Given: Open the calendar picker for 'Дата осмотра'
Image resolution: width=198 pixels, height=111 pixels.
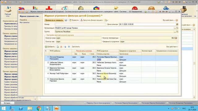Looking at the screenshot, I should (177, 24).
